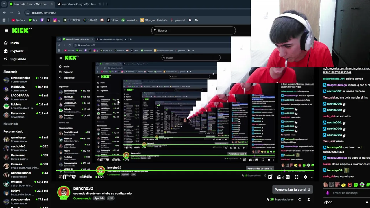Open nachoide3 recommended channel
The image size is (370, 208).
pyautogui.click(x=26, y=148)
